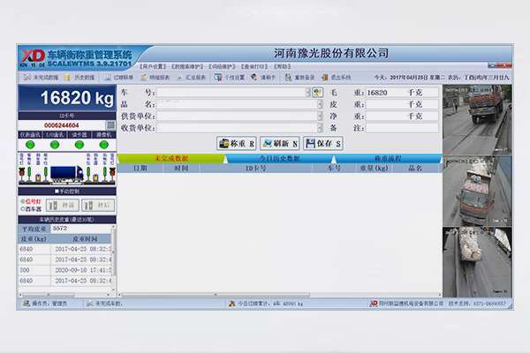Click the 毛重 field showing 16820
Screen dimensions: 530x353
(x=402, y=93)
